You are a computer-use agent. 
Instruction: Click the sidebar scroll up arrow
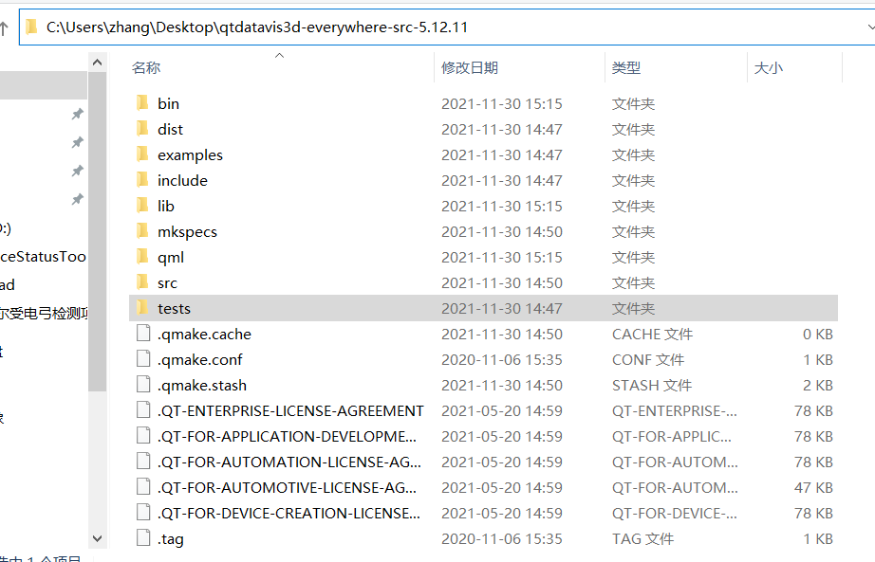coord(97,63)
